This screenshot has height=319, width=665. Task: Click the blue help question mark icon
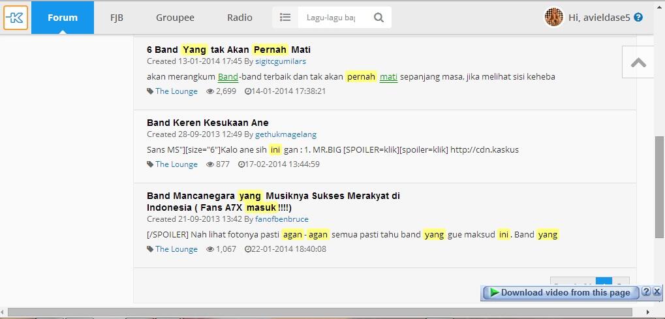[638, 18]
